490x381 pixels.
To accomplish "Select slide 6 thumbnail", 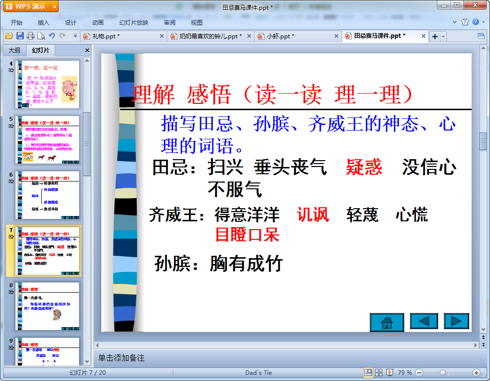I will point(47,195).
